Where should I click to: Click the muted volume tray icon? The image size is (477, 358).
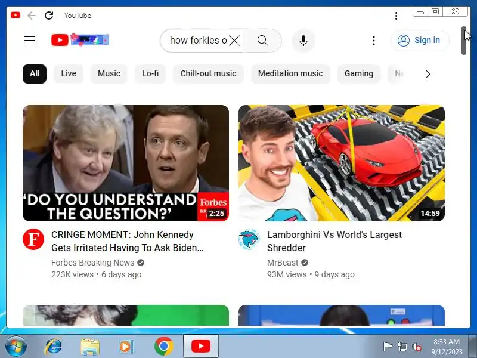point(416,347)
